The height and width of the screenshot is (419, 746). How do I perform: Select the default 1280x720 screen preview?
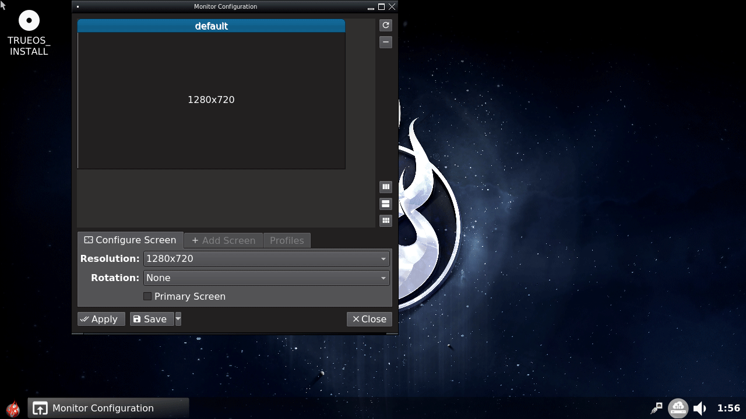point(211,100)
